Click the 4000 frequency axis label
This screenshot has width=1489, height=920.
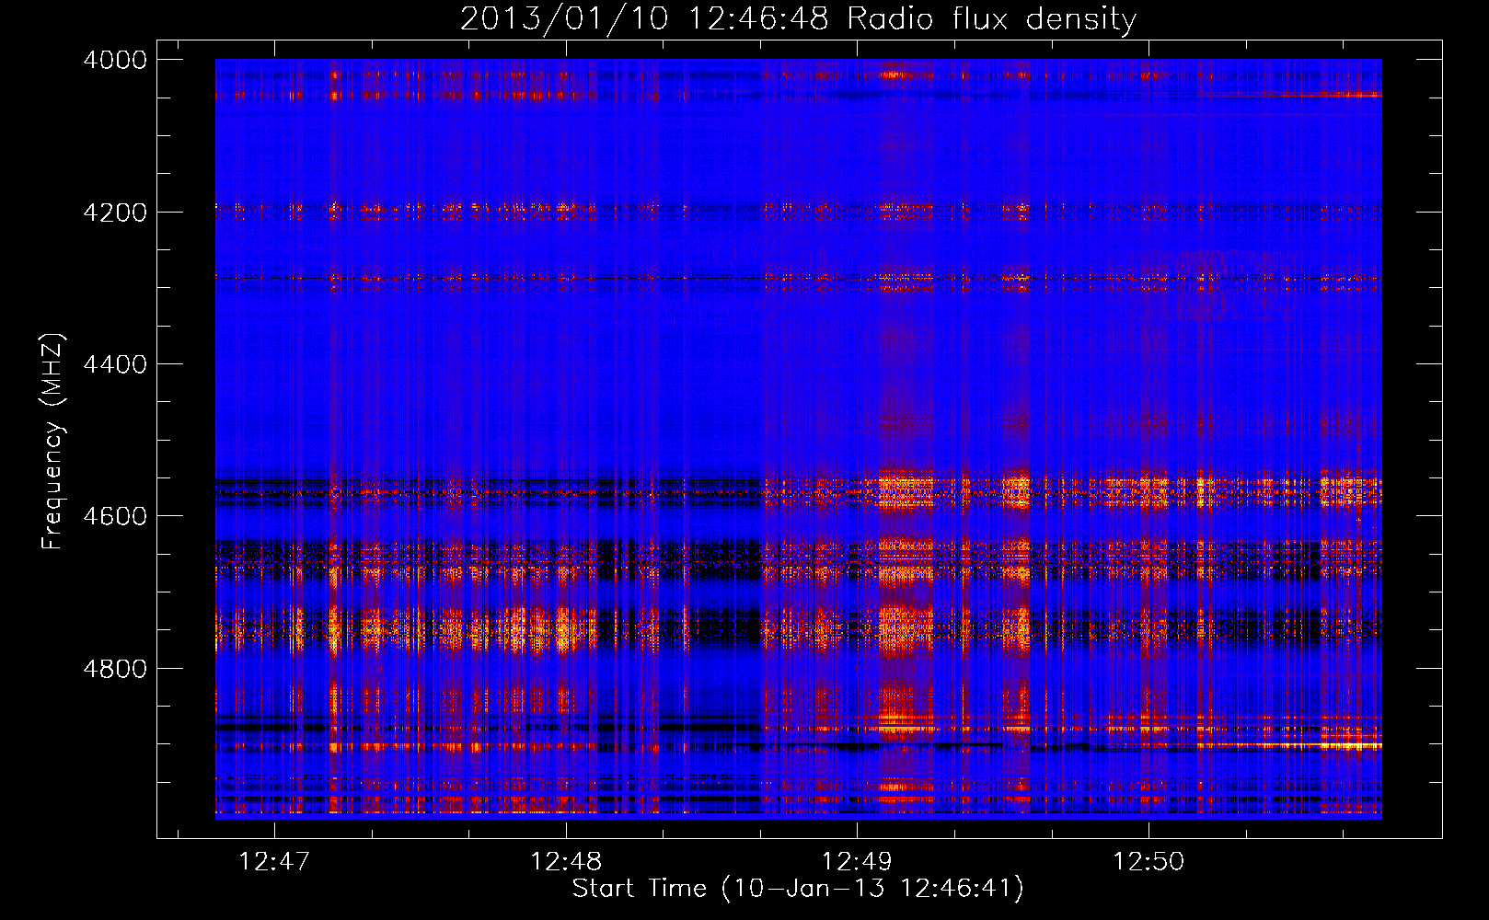tap(115, 60)
